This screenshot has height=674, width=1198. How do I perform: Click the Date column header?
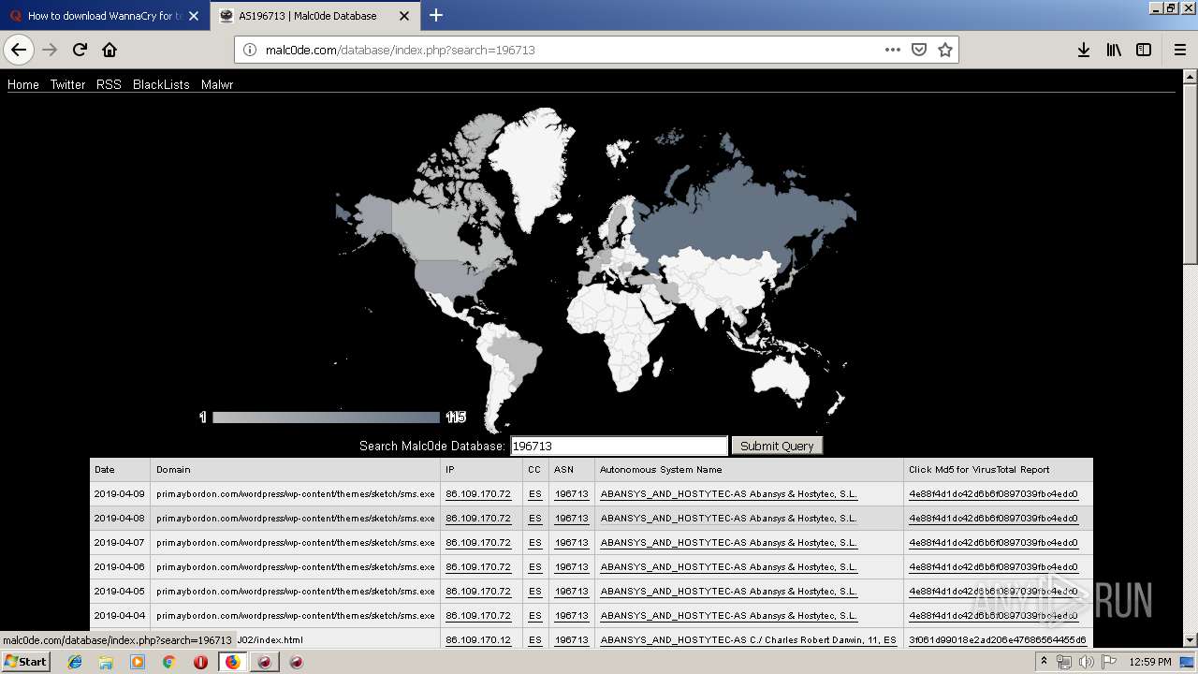(x=120, y=470)
